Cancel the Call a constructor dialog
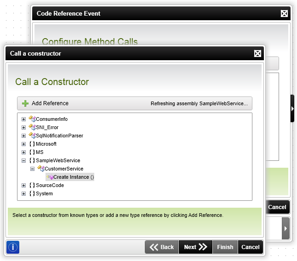The height and width of the screenshot is (261, 297). 251,247
